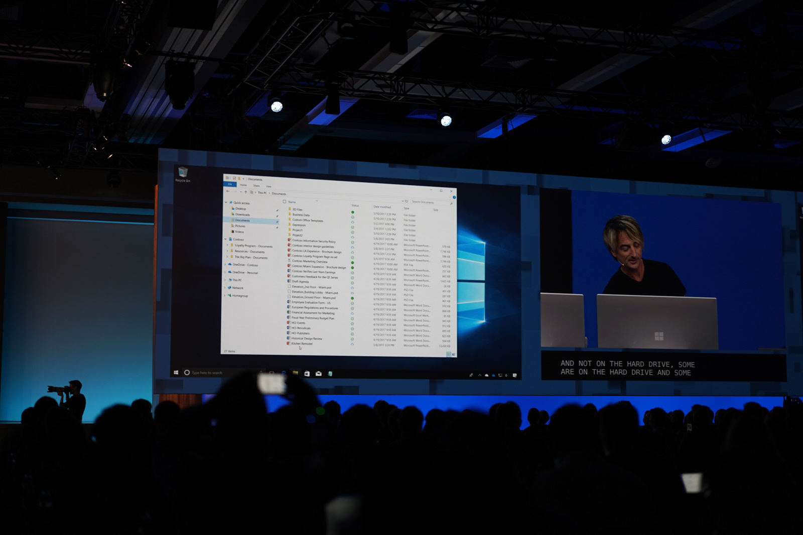Switch to Details view toggle button
The image size is (803, 535).
(448, 354)
